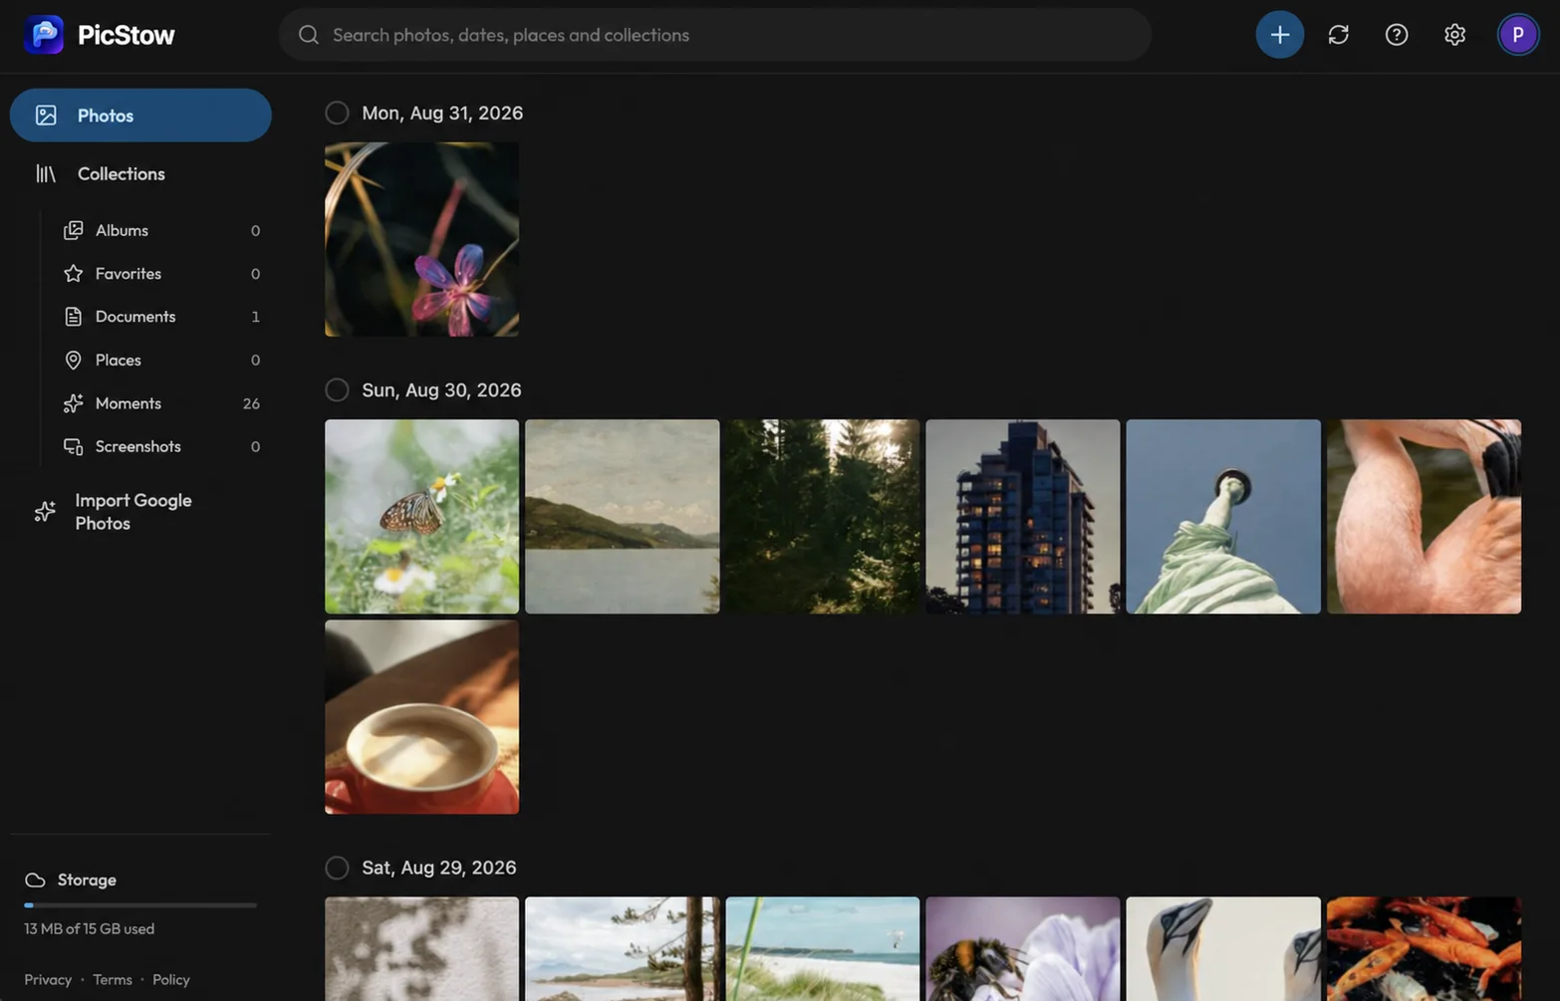Open settings gear icon
Viewport: 1560px width, 1001px height.
coord(1454,35)
